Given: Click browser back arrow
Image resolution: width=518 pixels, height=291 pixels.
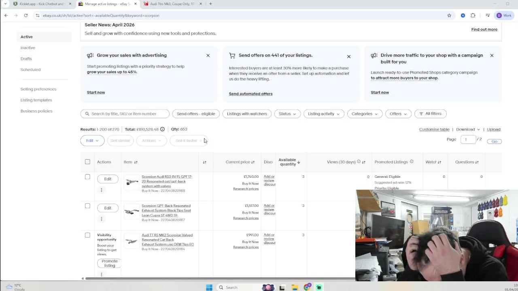Looking at the screenshot, I should pyautogui.click(x=6, y=15).
